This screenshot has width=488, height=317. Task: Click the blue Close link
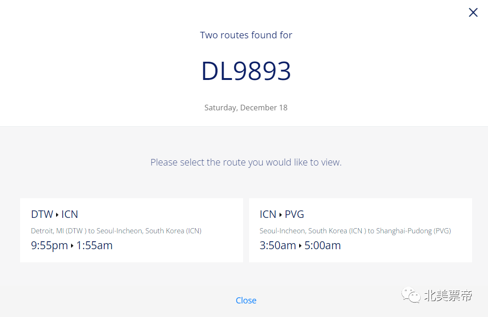coord(246,301)
